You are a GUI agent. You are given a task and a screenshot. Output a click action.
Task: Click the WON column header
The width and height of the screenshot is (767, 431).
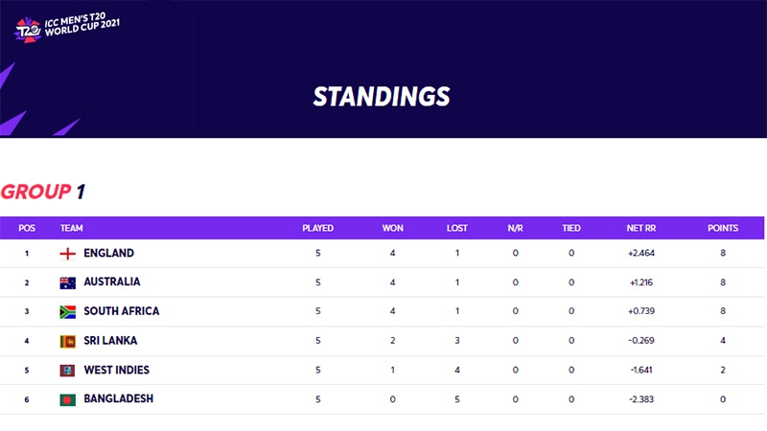[393, 229]
